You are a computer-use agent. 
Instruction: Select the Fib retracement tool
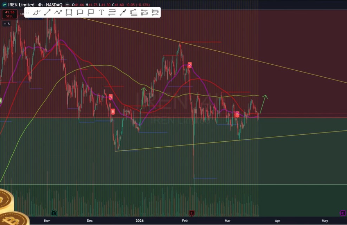(x=134, y=13)
